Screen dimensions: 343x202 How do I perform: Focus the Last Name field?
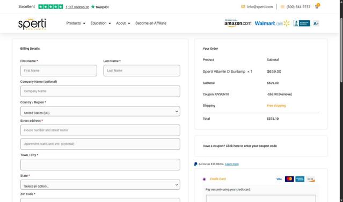[142, 71]
